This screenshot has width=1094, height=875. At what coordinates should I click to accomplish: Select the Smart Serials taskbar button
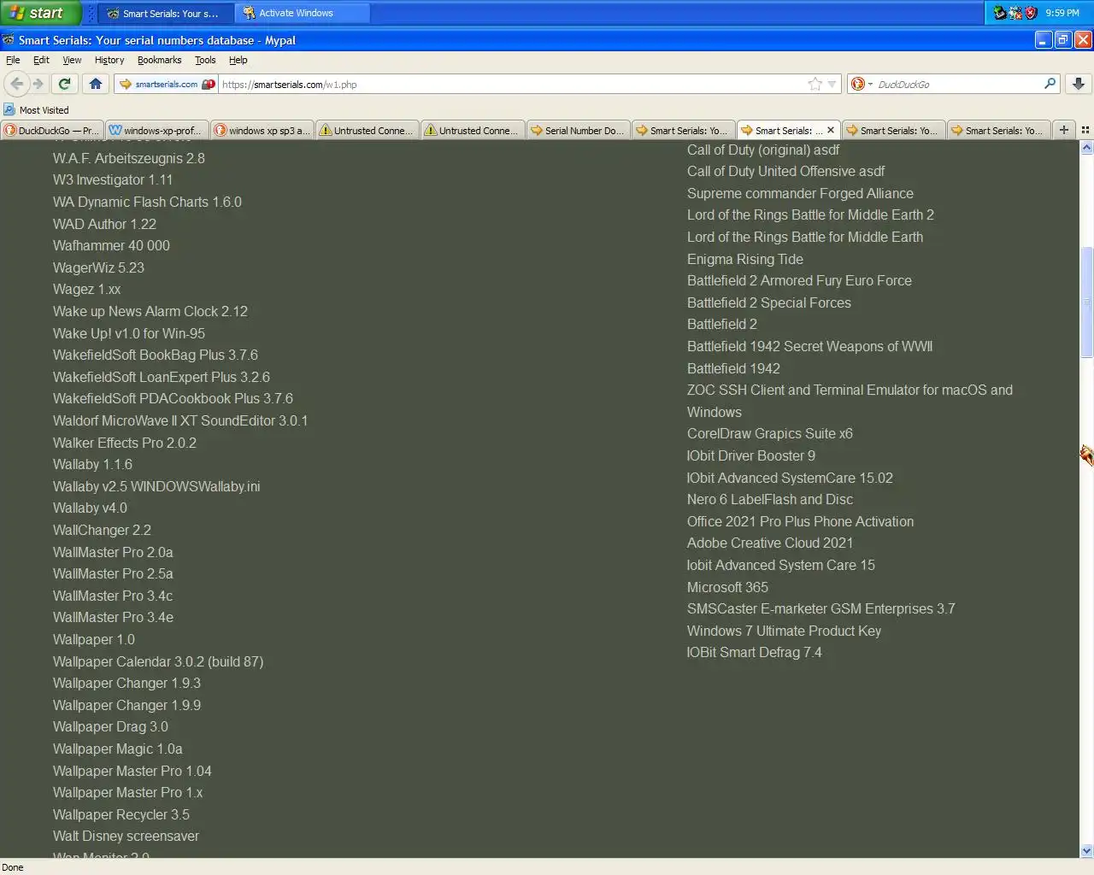pos(163,13)
